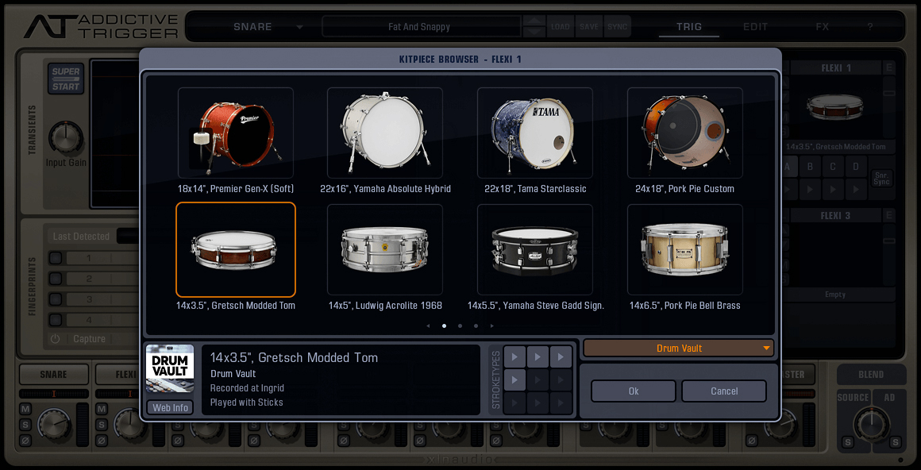Open the Drum Vault library dropdown
Screen dimensions: 921x470
pyautogui.click(x=678, y=348)
